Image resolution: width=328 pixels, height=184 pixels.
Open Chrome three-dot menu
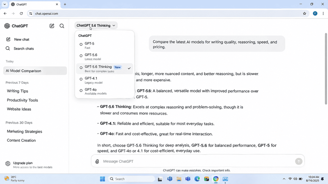323,13
